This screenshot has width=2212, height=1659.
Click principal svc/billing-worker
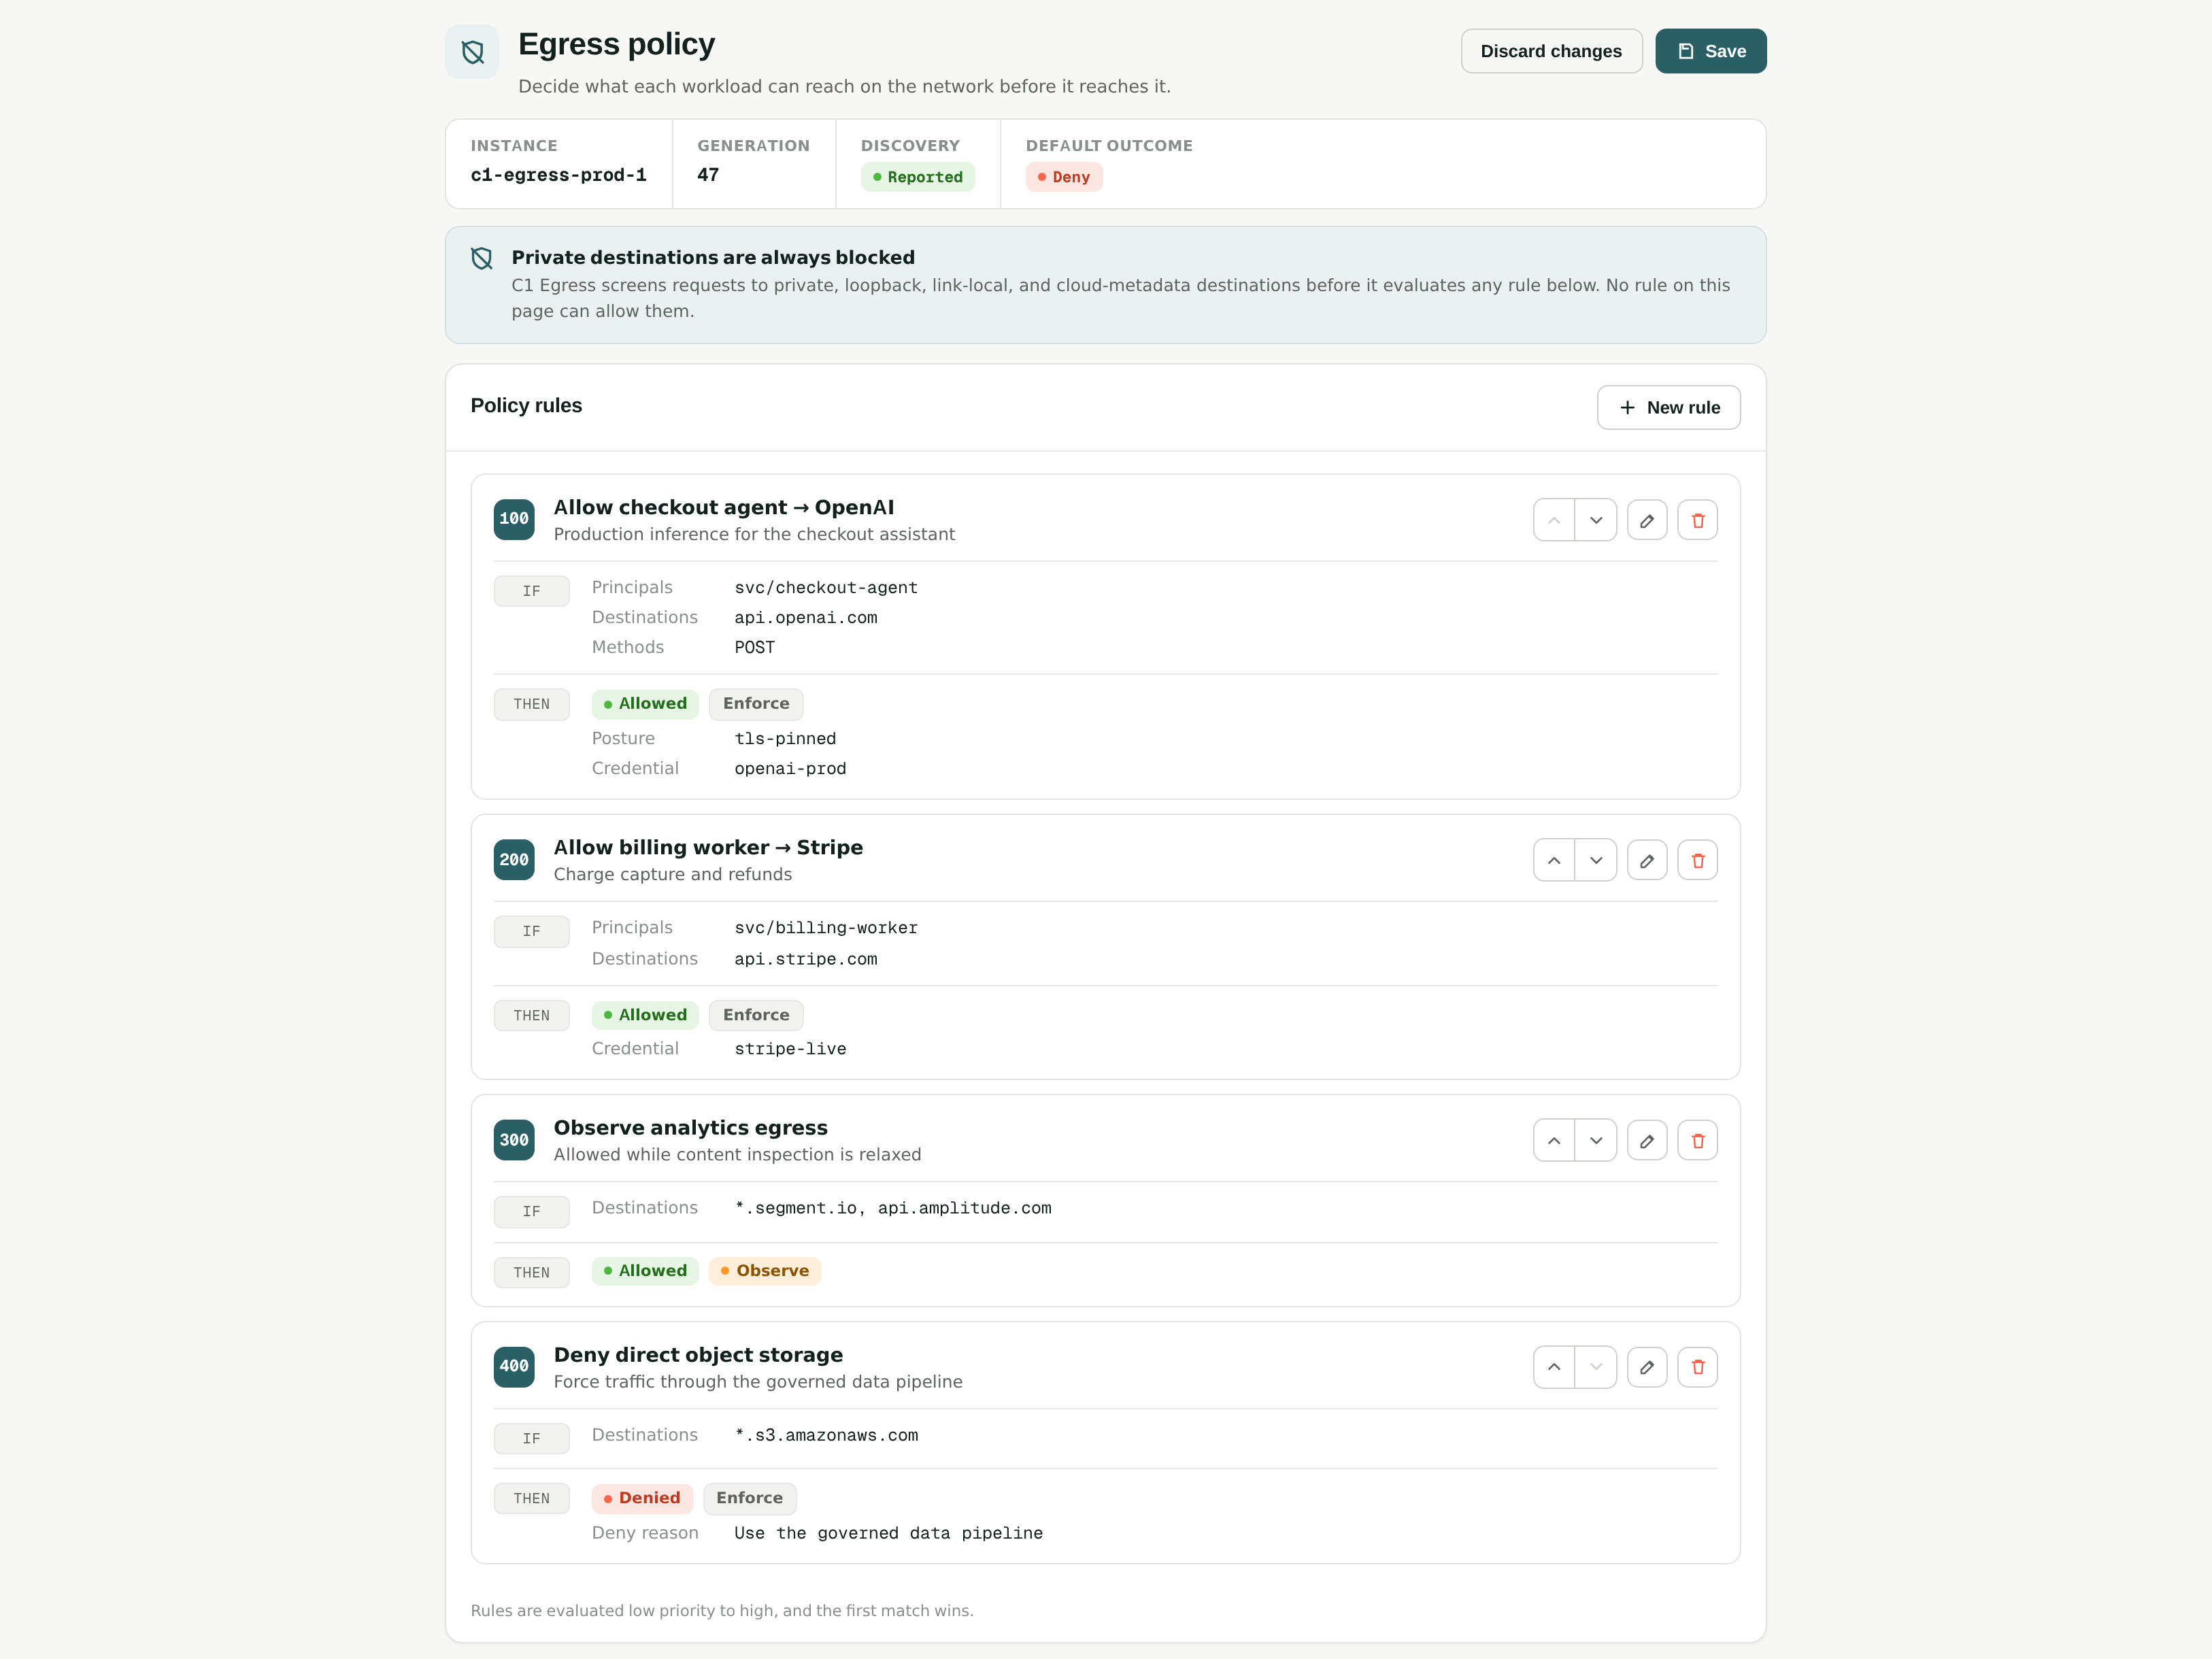pos(826,928)
